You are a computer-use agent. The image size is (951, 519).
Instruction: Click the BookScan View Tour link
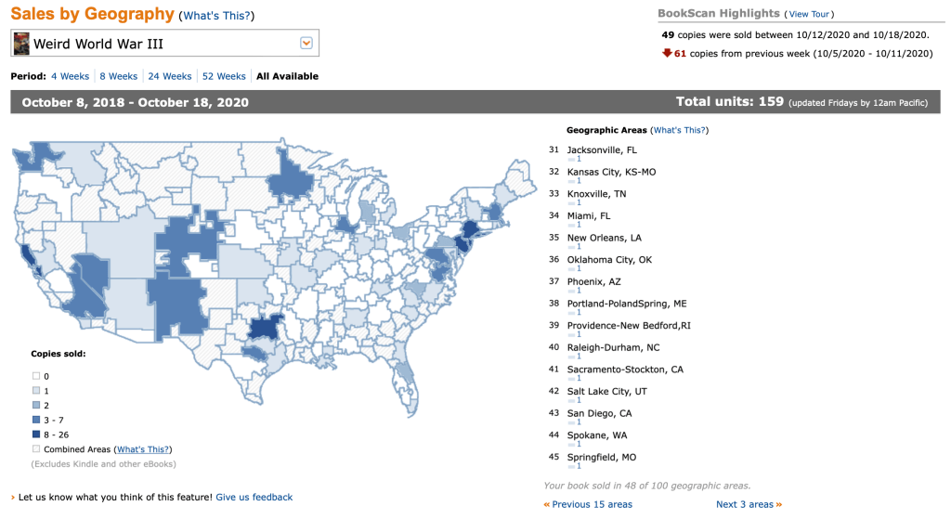point(810,14)
